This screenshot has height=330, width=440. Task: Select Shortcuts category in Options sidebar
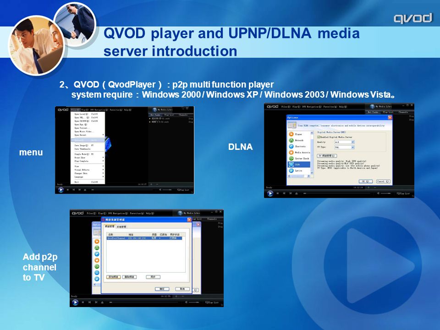299,147
